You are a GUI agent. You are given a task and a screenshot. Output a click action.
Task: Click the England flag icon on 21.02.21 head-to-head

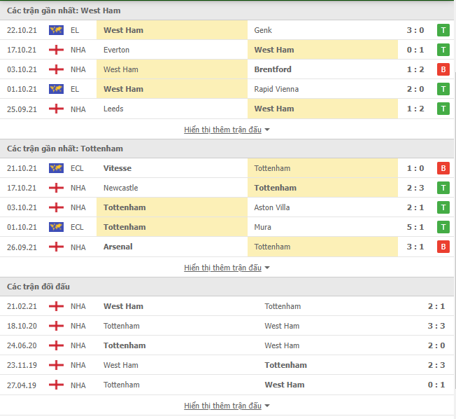point(56,306)
